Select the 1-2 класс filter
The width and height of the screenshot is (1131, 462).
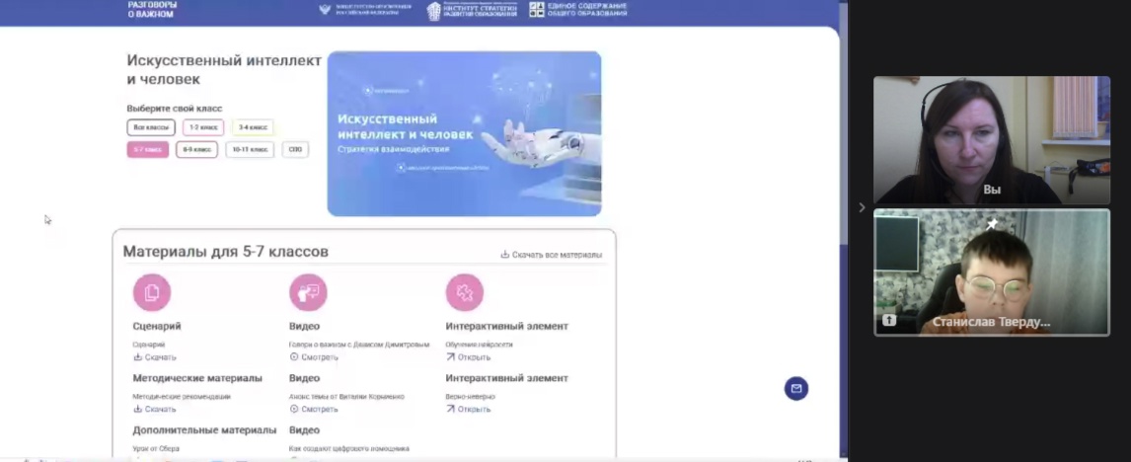pyautogui.click(x=203, y=127)
